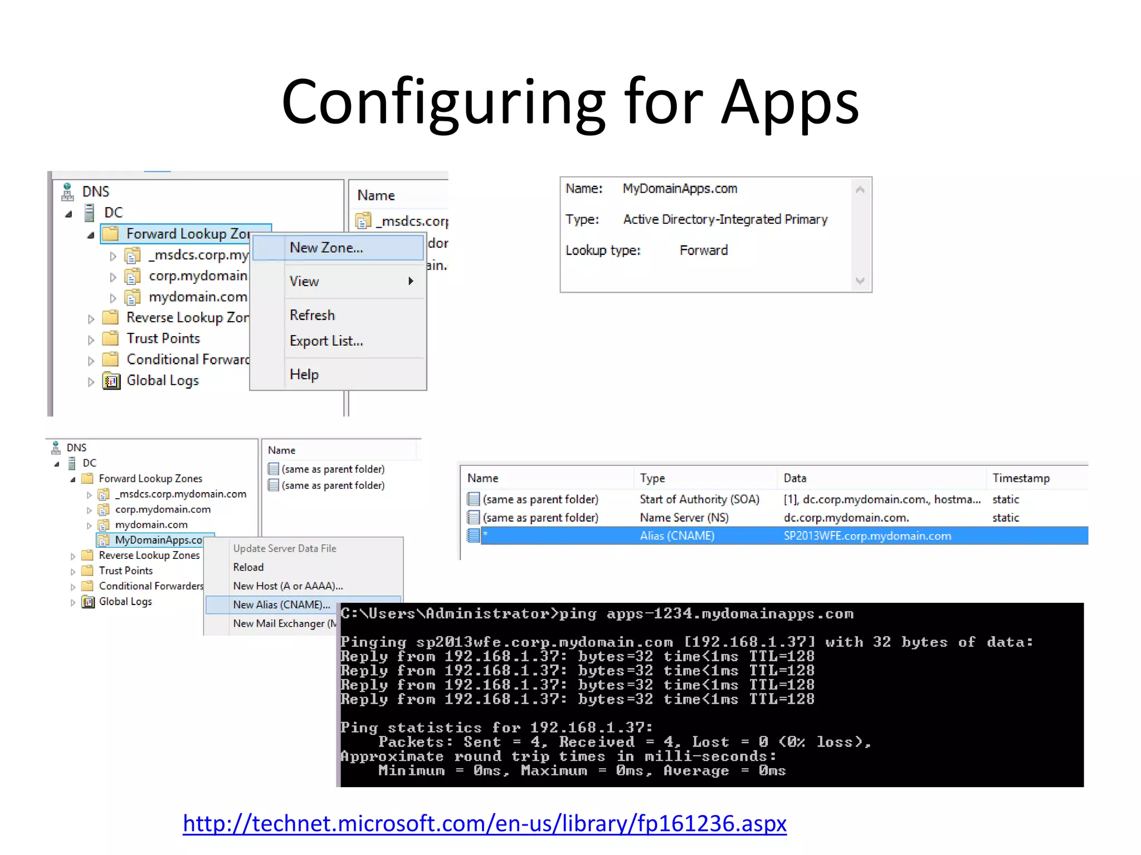Click the Reverse Lookup Zones folder icon, upper tree
The height and width of the screenshot is (855, 1141).
[111, 317]
